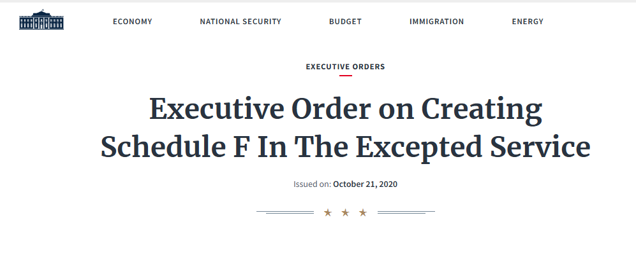Click the left gold star icon

click(x=328, y=212)
